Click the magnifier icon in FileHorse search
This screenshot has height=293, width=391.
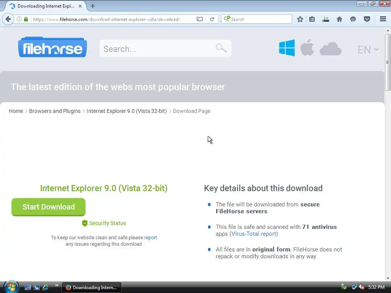point(221,48)
